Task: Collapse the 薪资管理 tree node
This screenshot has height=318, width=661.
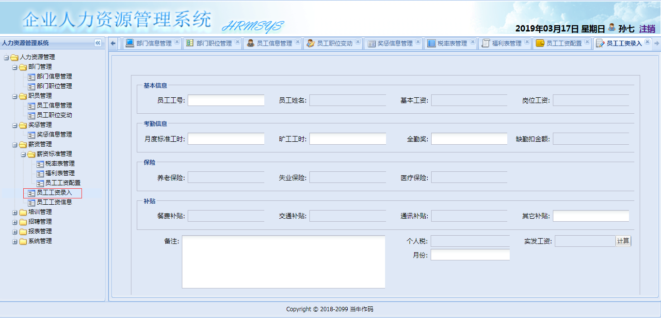Action: click(x=15, y=144)
